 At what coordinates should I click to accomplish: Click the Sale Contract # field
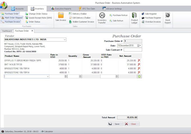click(x=133, y=50)
